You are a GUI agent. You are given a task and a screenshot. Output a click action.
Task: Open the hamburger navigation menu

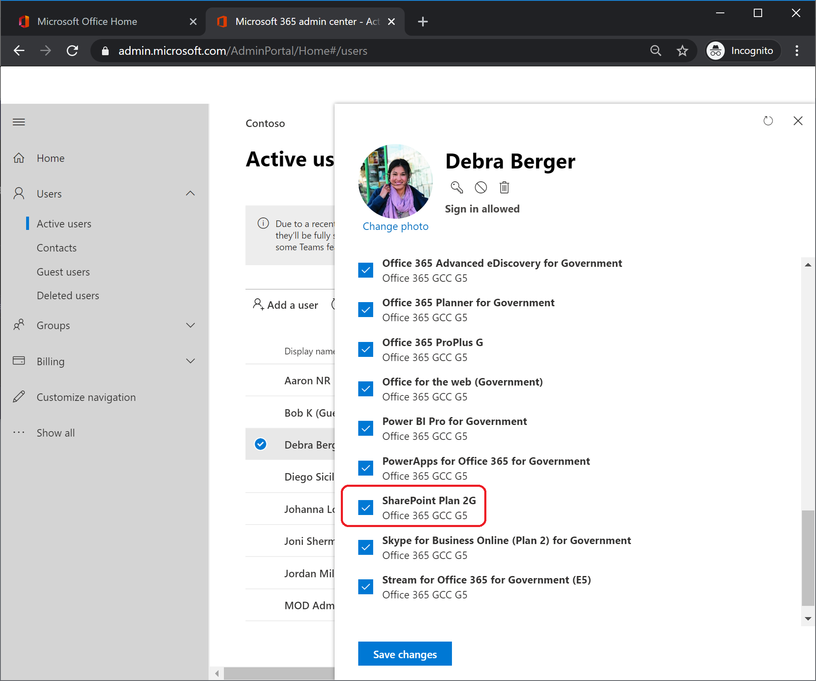coord(19,122)
